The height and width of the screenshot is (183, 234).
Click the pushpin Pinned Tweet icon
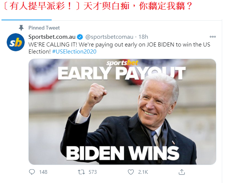[21, 28]
